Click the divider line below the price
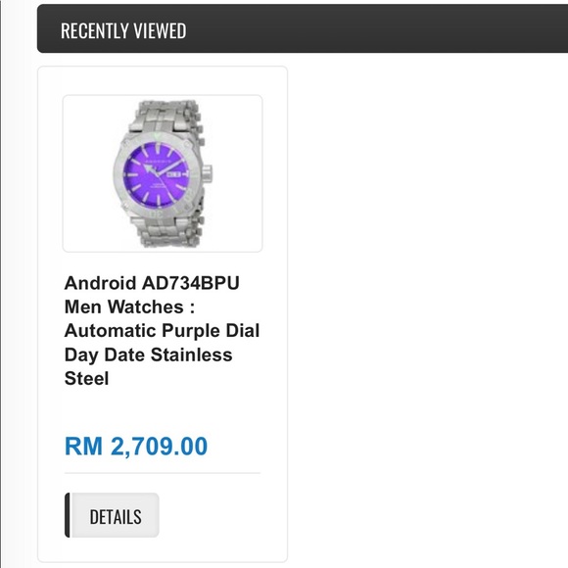568x568 pixels. tap(163, 473)
